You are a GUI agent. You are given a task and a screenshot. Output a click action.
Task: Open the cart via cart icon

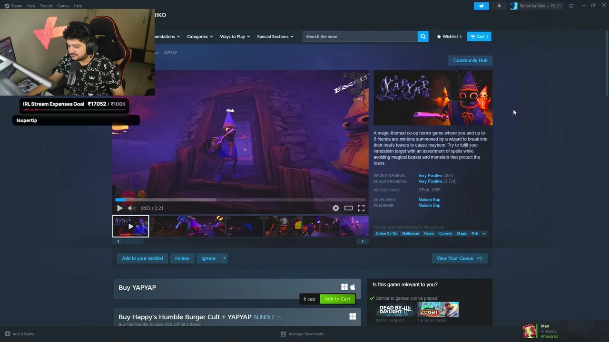[x=472, y=37]
